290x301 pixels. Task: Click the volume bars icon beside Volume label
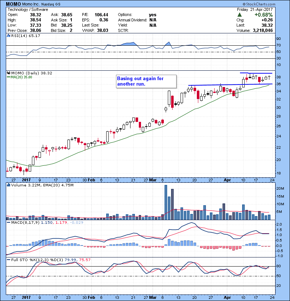click(x=8, y=185)
